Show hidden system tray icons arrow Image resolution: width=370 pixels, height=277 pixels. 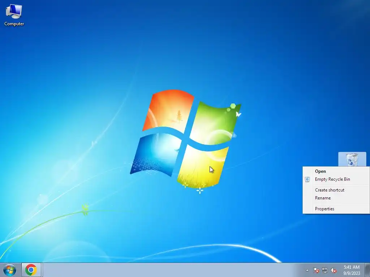coord(307,270)
